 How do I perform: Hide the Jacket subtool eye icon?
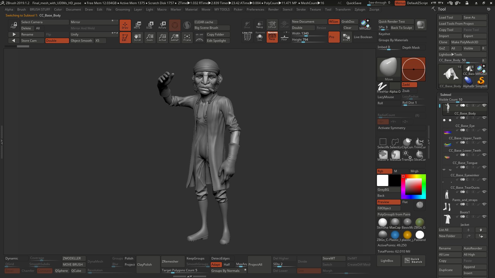pyautogui.click(x=484, y=216)
